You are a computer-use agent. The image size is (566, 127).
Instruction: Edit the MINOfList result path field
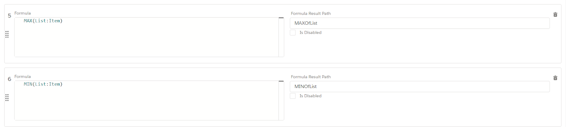420,87
